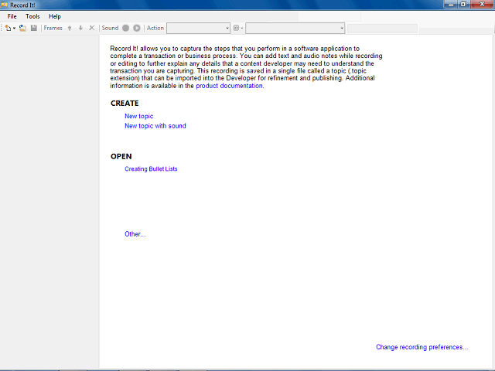The image size is (495, 371).
Task: Open Change recording preferences link
Action: 422,347
